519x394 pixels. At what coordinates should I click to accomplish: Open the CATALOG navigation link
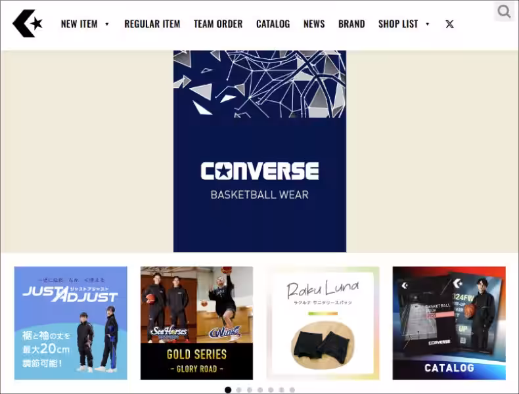pos(273,24)
